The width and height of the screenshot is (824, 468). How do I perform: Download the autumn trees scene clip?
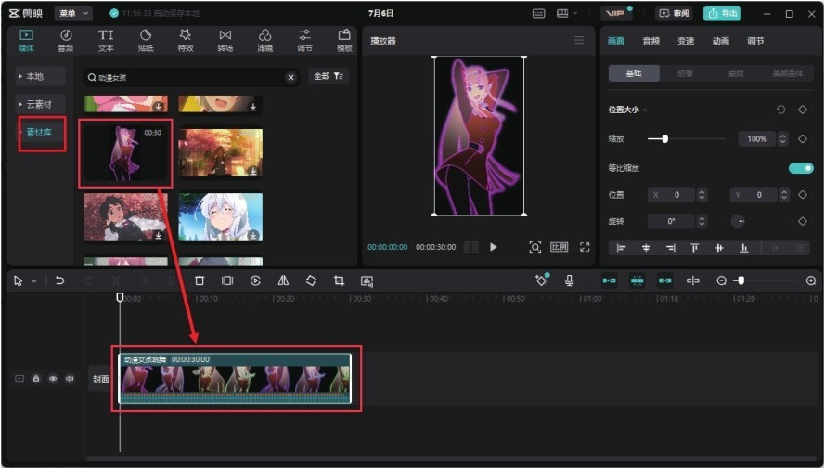tap(253, 172)
